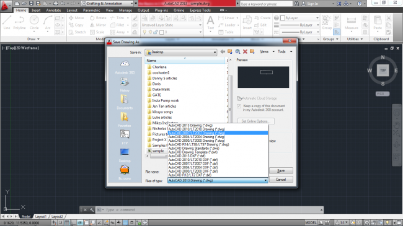Click the Rotate tool
This screenshot has width=403, height=226.
[98, 18]
